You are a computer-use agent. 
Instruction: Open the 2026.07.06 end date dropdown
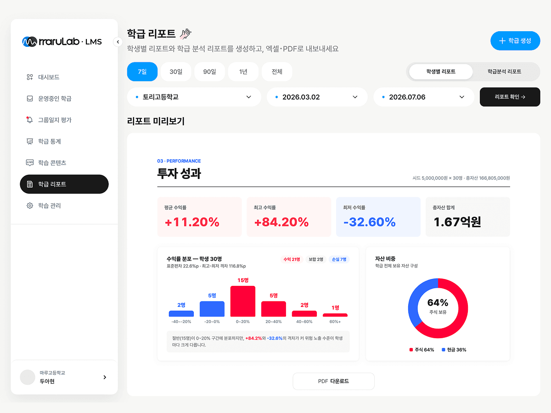[424, 97]
